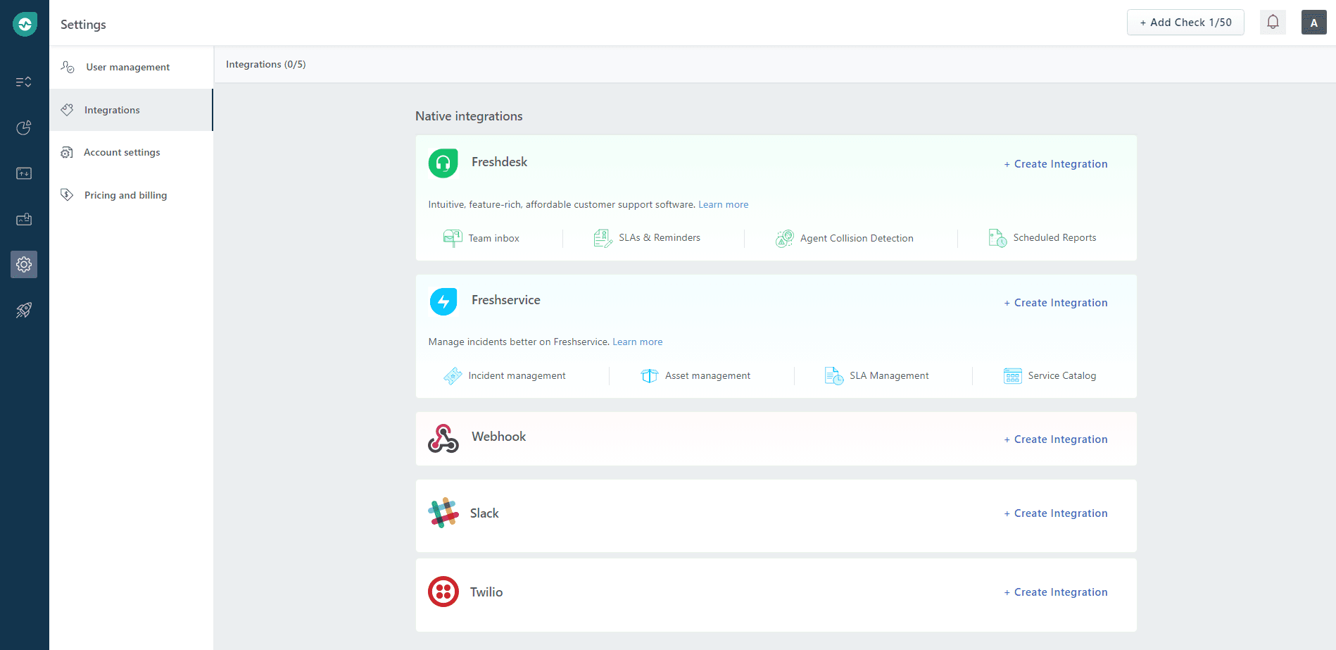1336x650 pixels.
Task: Open Account settings page
Action: pyautogui.click(x=131, y=152)
